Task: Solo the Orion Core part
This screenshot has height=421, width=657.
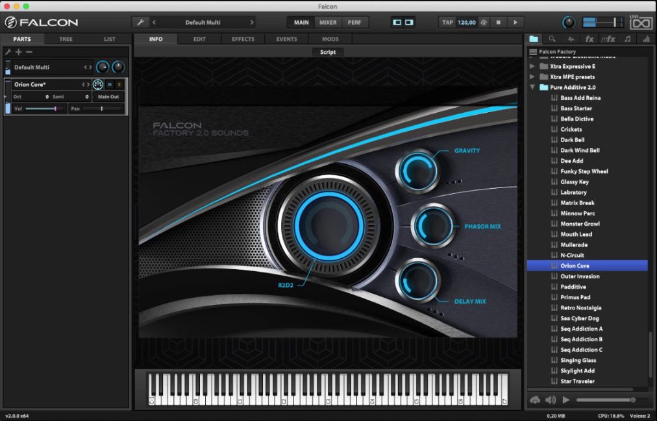Action: [x=119, y=84]
